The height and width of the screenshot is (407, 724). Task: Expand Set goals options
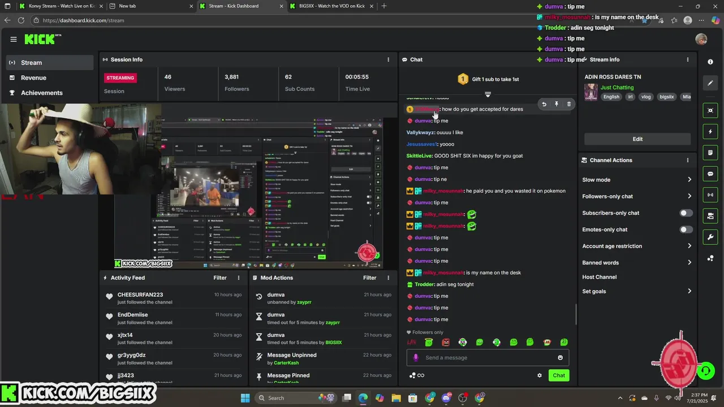point(637,291)
